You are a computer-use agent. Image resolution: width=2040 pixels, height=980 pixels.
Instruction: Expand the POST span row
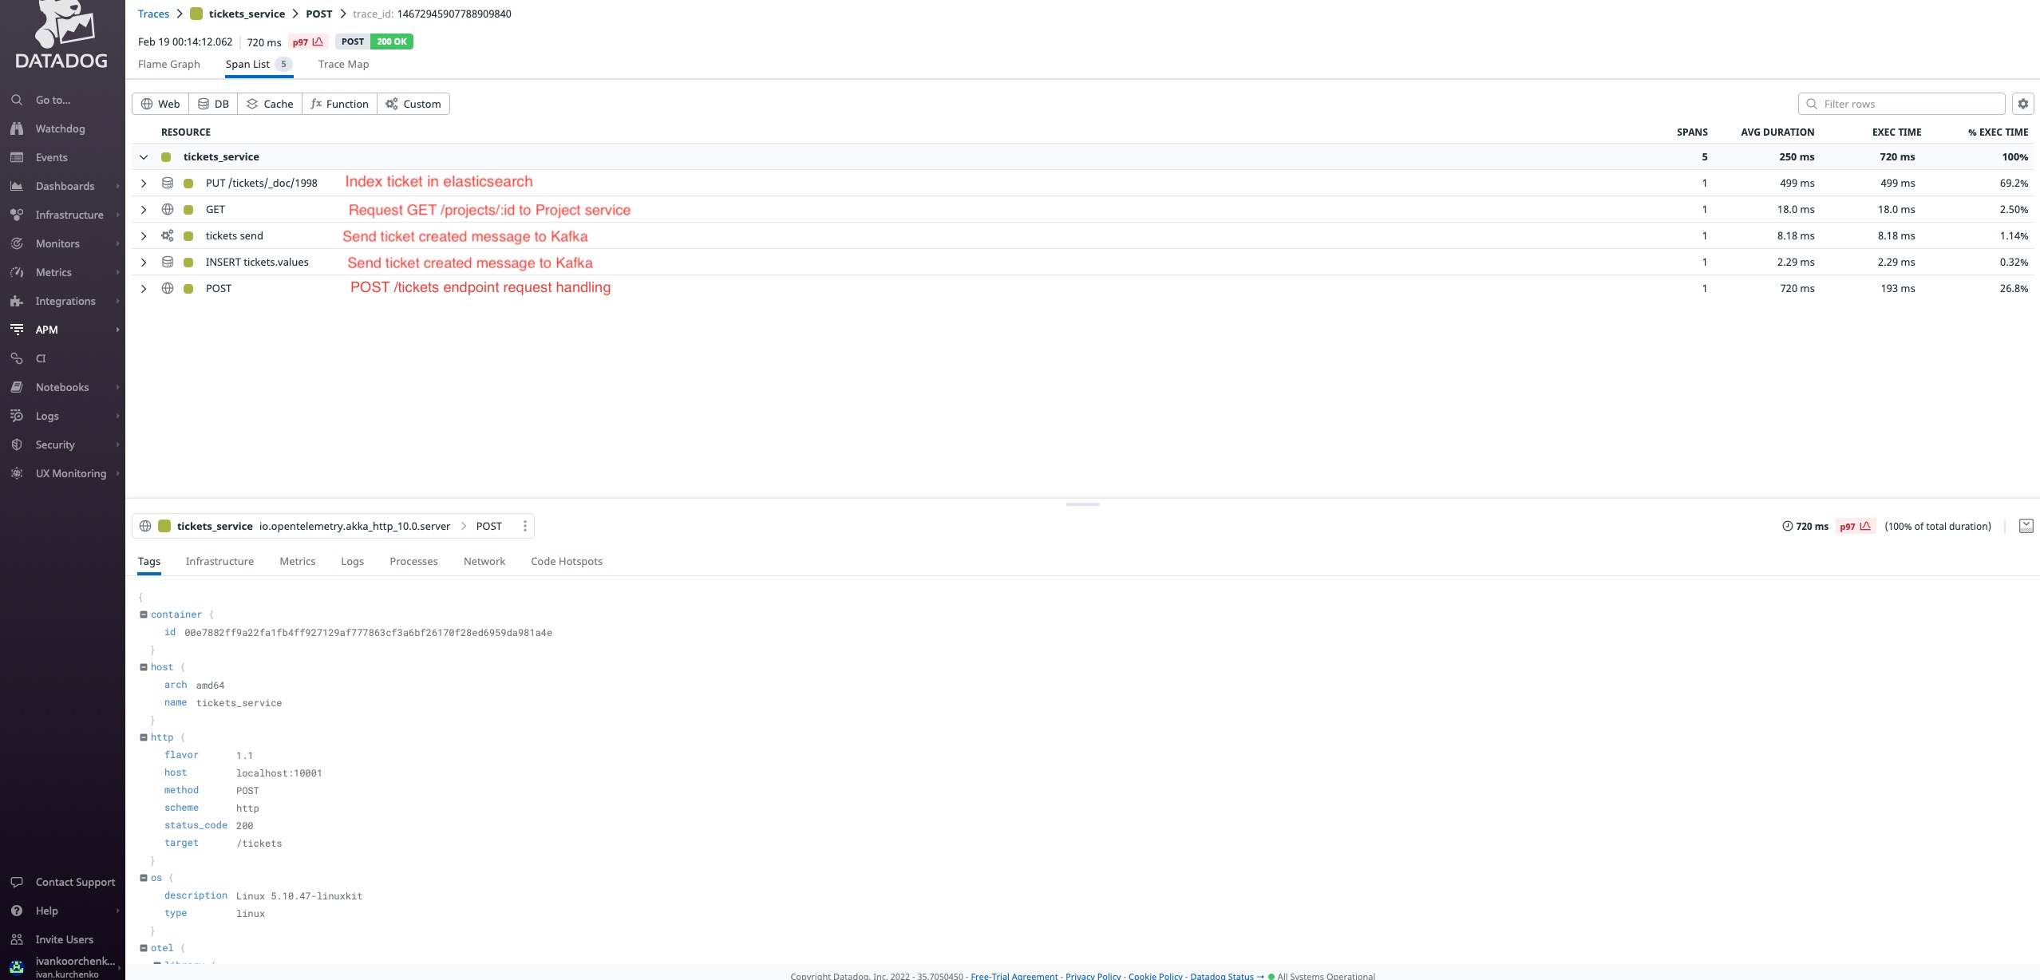pyautogui.click(x=144, y=288)
